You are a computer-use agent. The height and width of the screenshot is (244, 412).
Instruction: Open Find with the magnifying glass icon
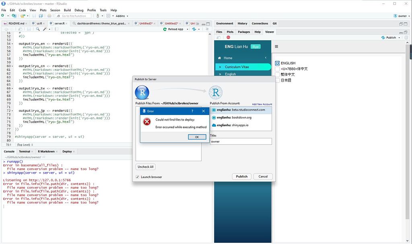[37, 29]
